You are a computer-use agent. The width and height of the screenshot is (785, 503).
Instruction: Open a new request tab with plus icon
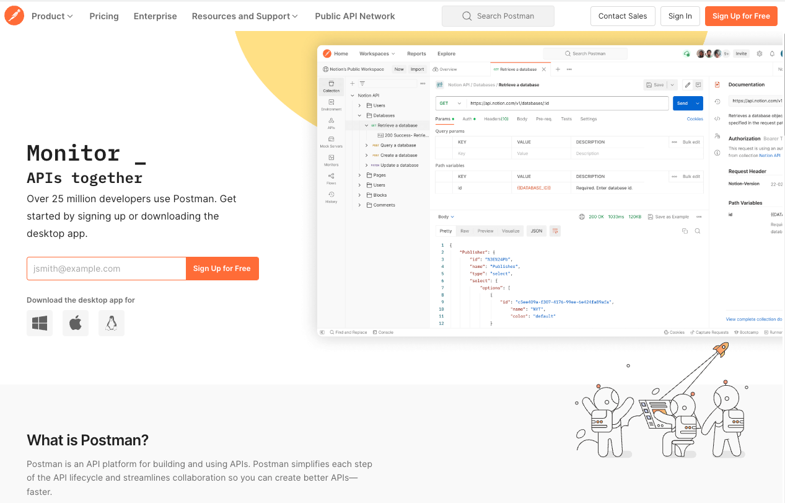click(x=558, y=69)
